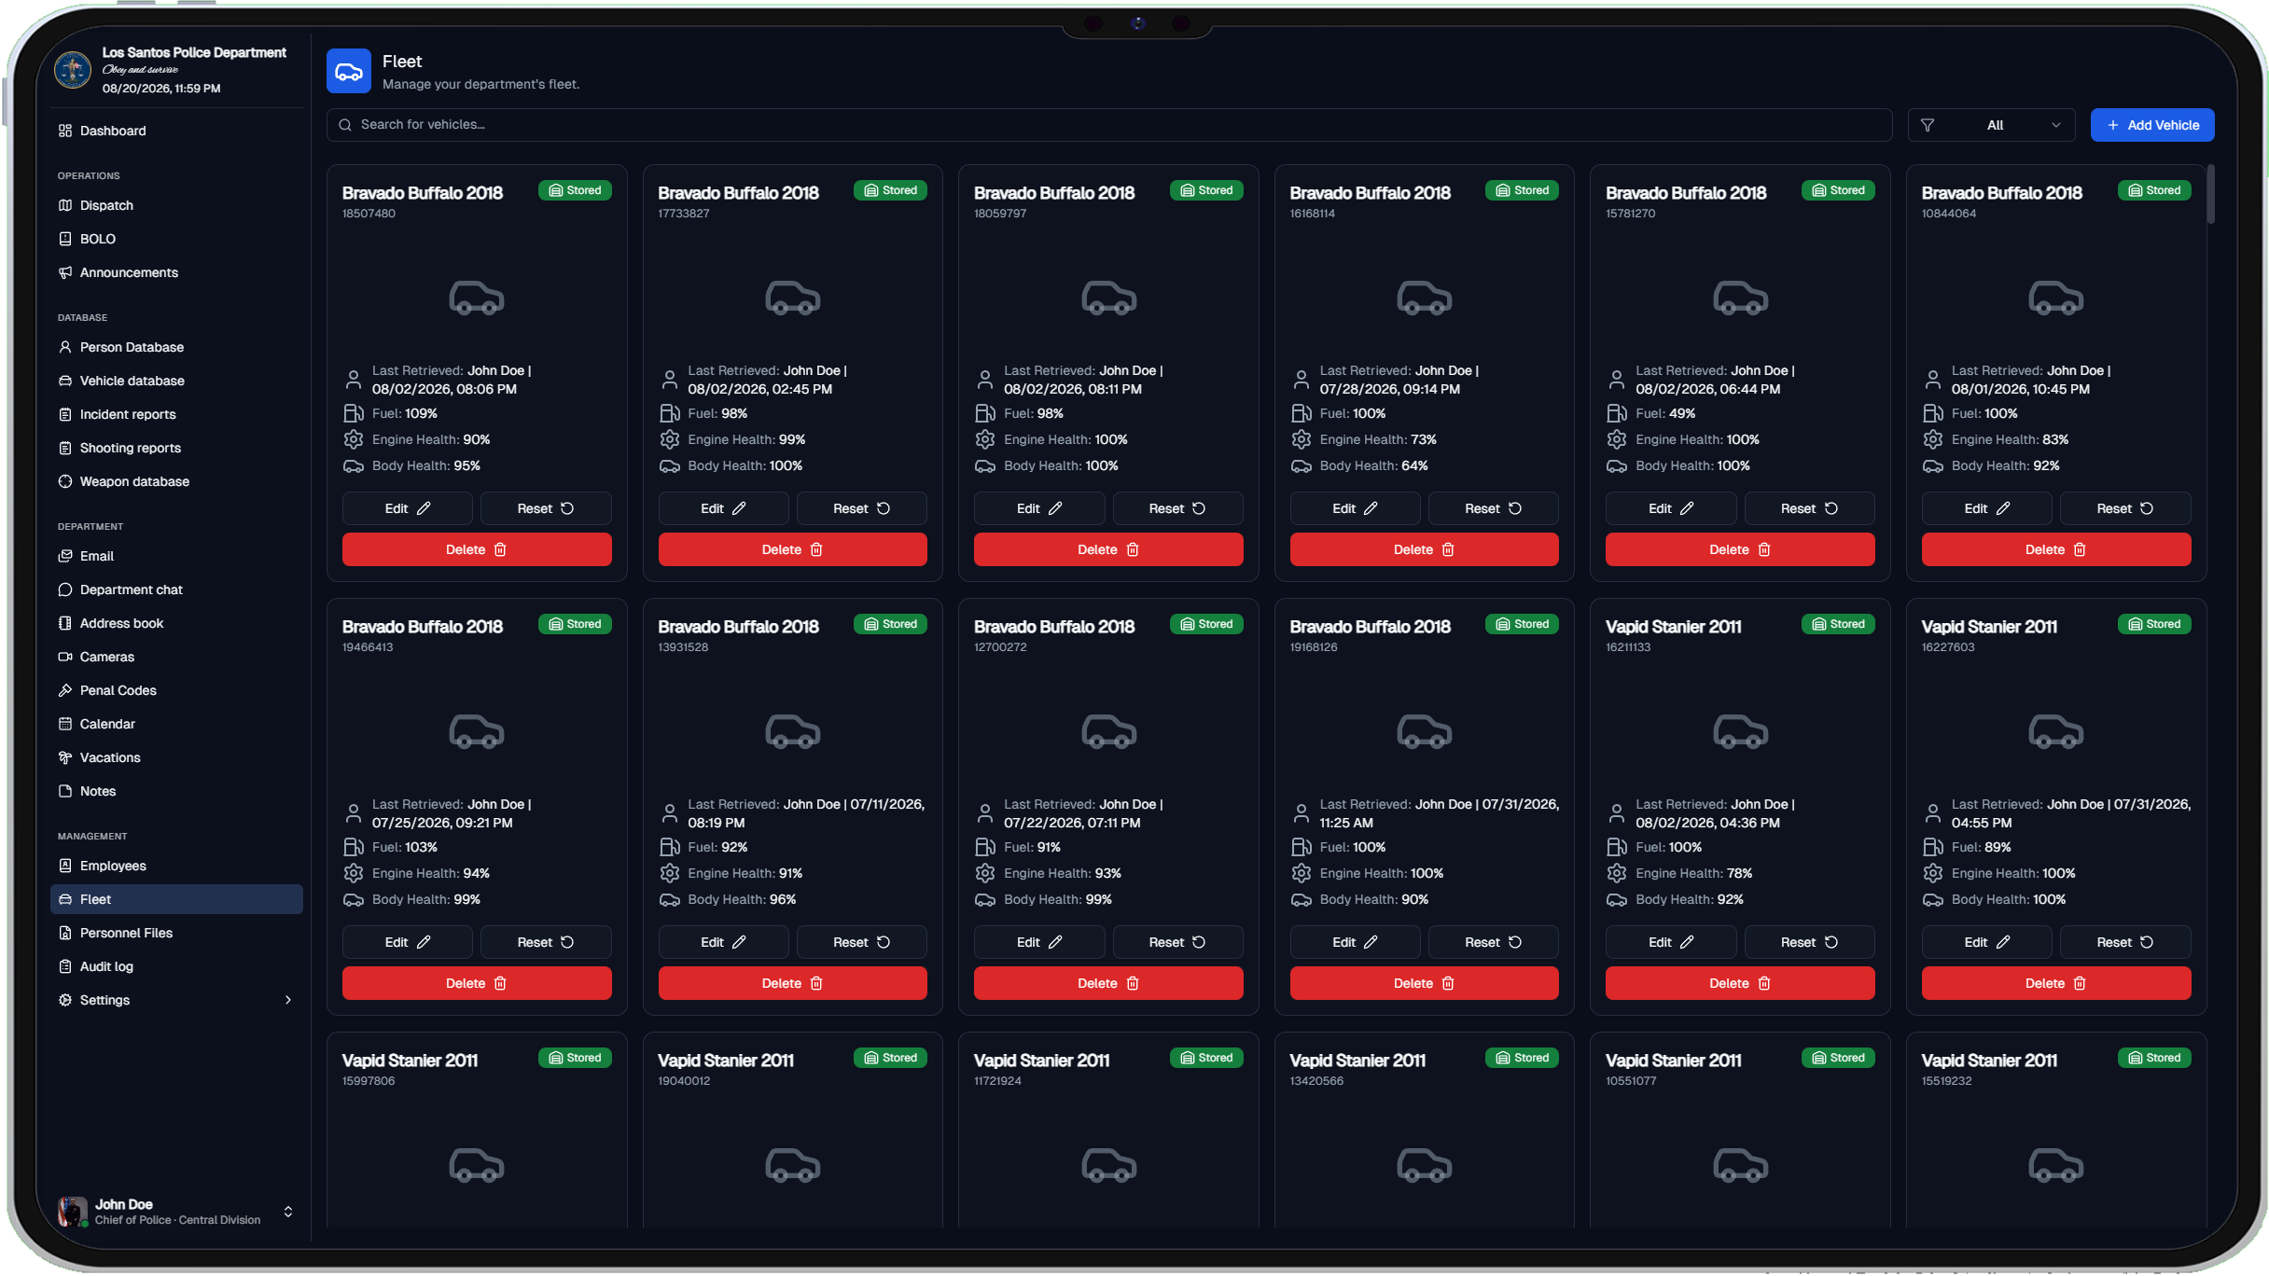Open Dispatch in the sidebar
Image resolution: width=2269 pixels, height=1276 pixels.
coord(176,205)
